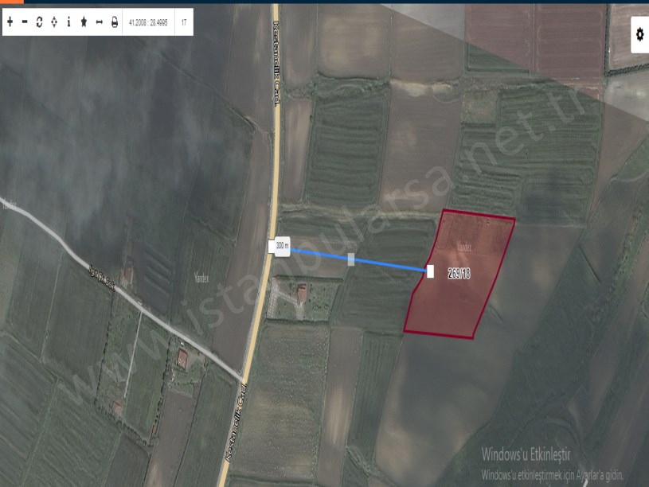Viewport: 649px width, 487px height.
Task: Click the refresh map icon
Action: pos(39,22)
